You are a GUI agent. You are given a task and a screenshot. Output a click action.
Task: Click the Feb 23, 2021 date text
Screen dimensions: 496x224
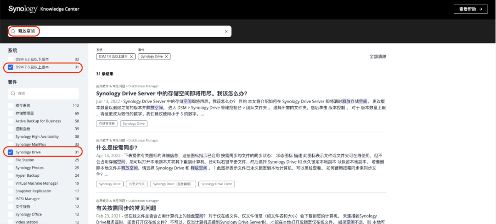pos(108,216)
